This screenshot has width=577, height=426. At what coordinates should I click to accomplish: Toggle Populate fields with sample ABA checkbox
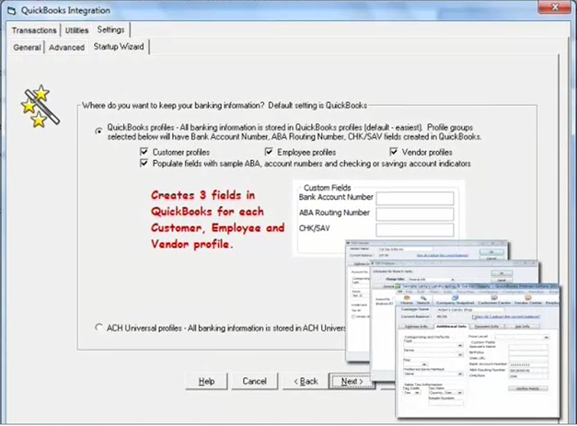[x=144, y=163]
